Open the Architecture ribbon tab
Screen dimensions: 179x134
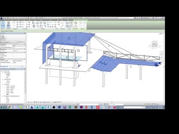[8, 20]
